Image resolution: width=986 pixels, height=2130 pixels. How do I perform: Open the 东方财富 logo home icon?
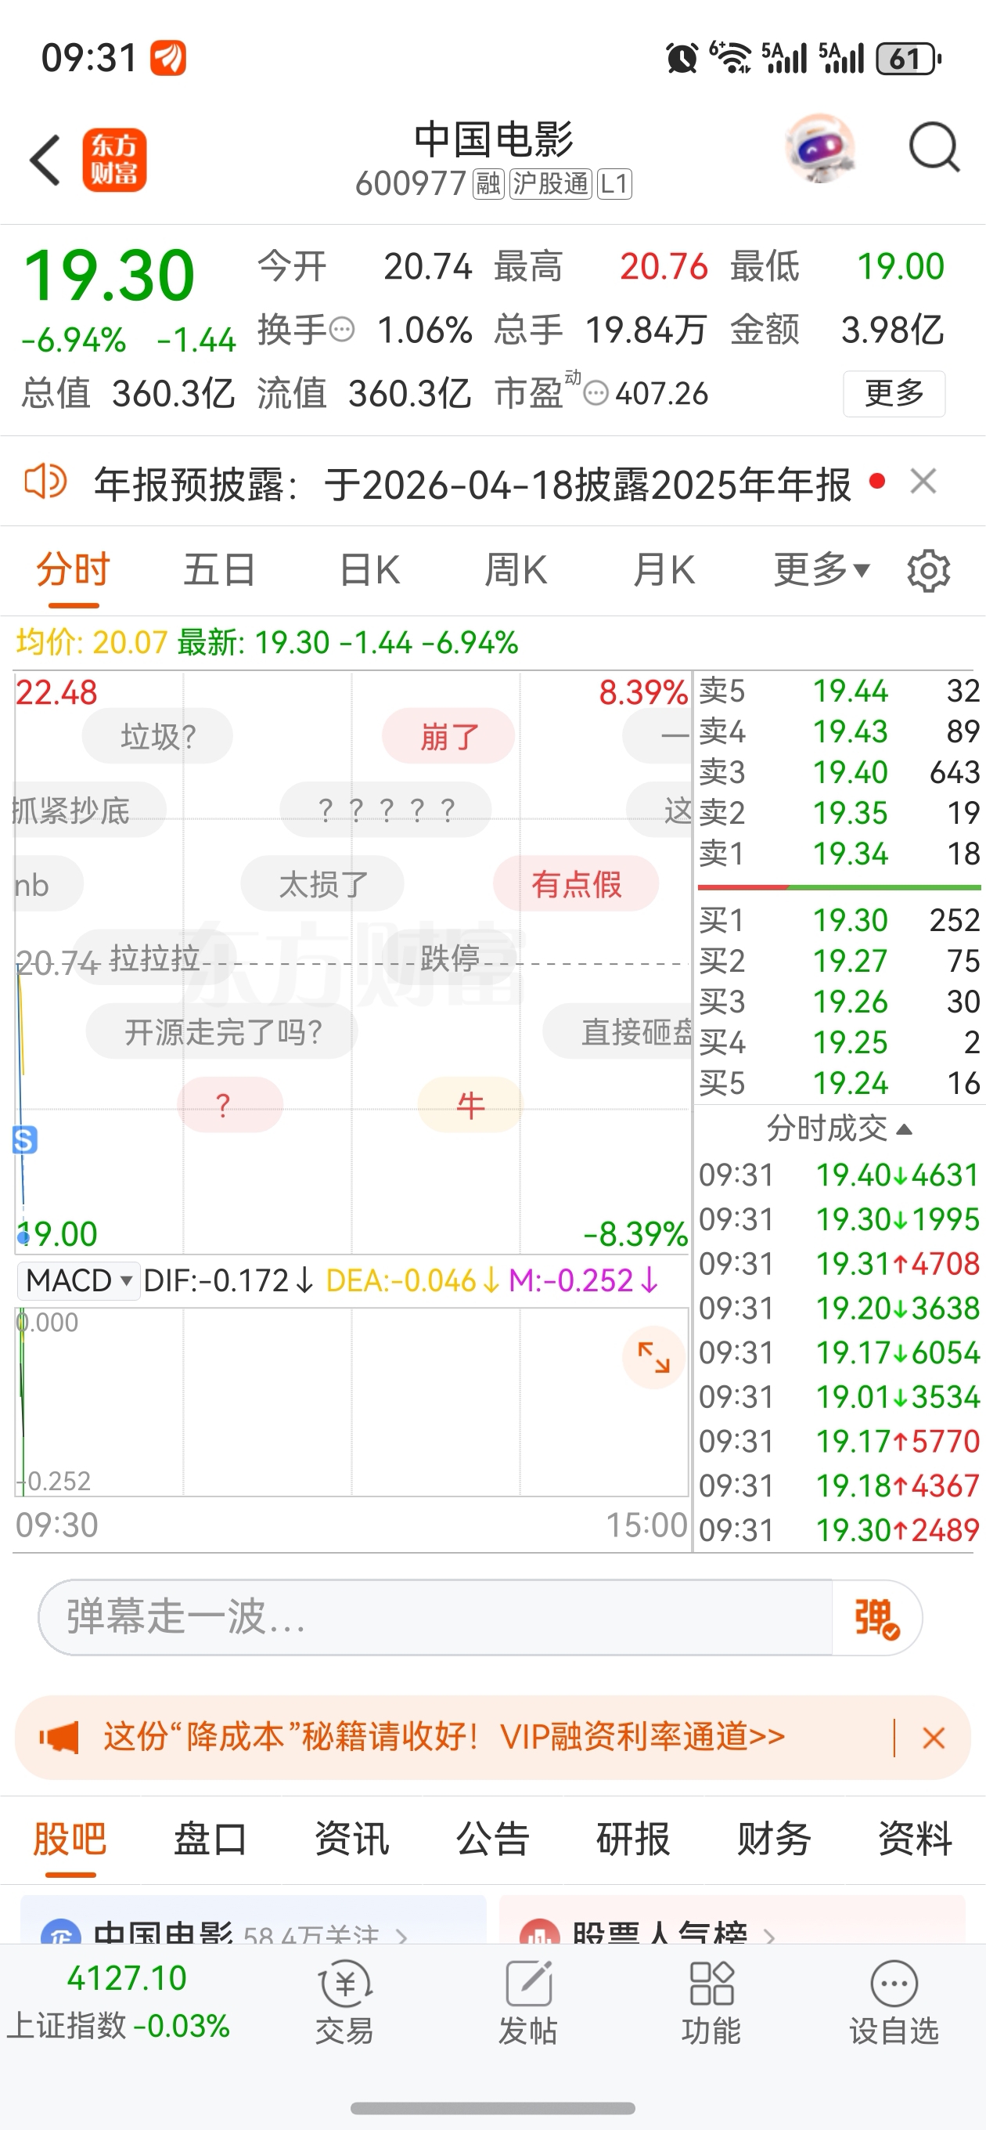tap(114, 160)
